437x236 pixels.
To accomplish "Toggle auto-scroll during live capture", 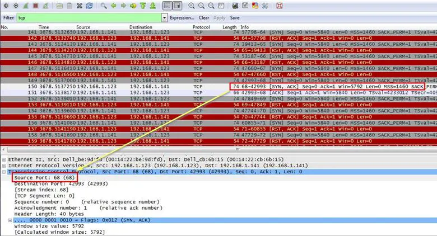I will tap(177, 6).
